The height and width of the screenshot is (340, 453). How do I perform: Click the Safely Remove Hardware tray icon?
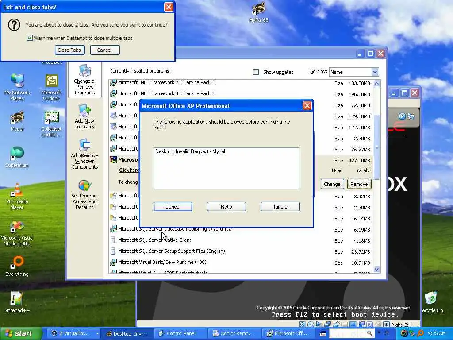coord(412,333)
